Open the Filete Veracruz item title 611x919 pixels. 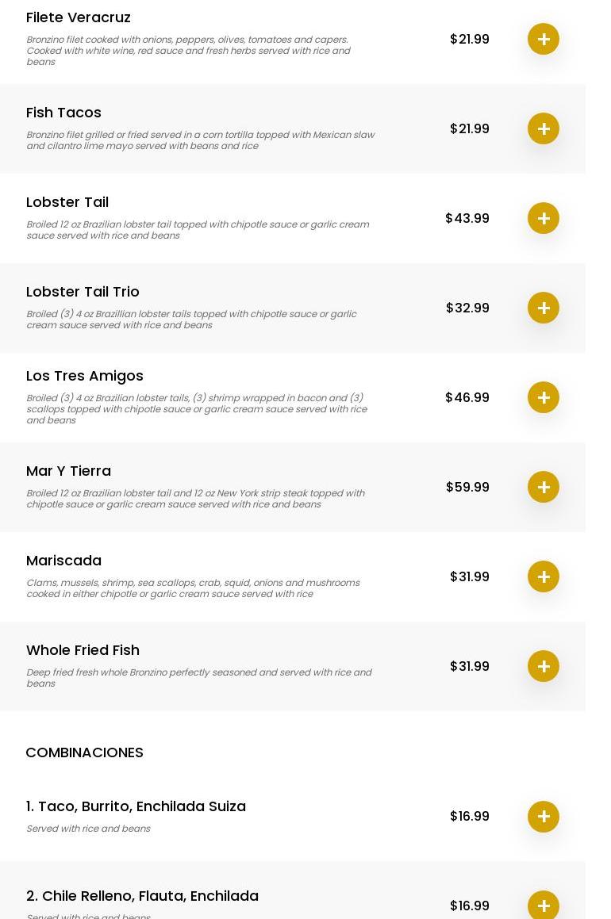[x=79, y=17]
